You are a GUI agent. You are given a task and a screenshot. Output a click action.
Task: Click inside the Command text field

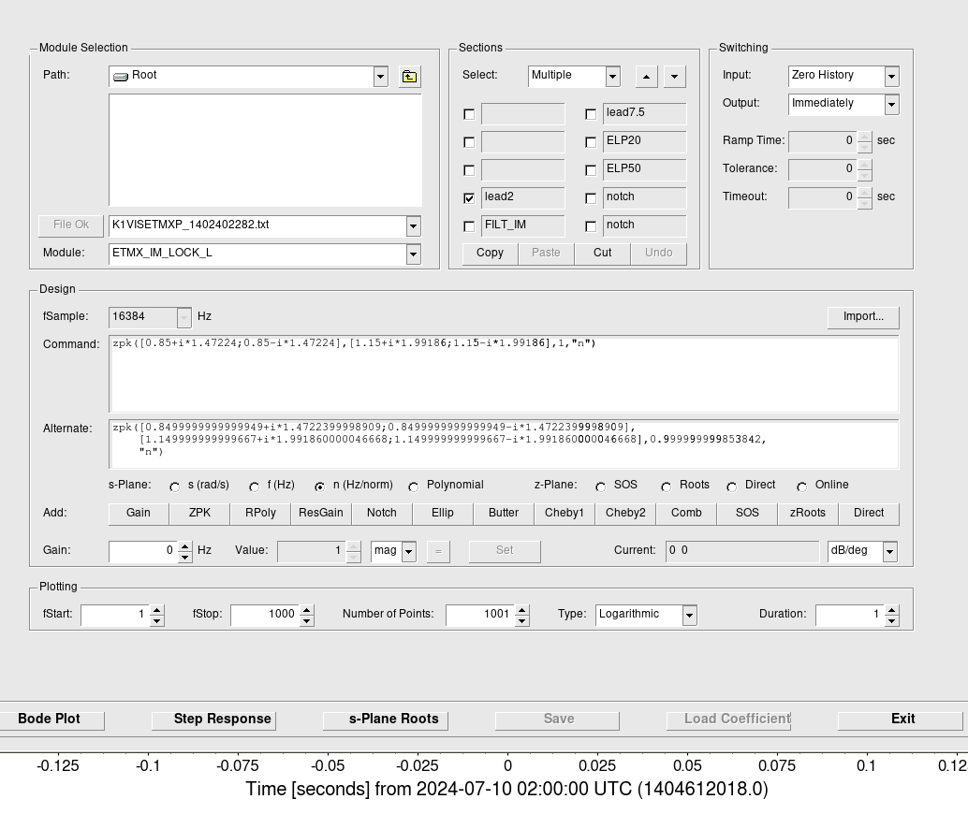click(x=504, y=374)
